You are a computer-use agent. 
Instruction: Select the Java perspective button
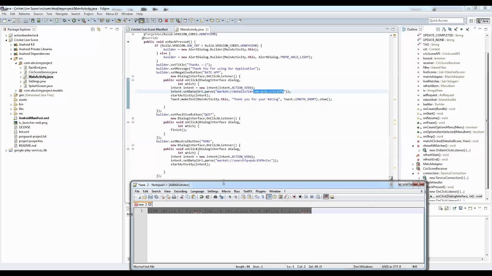483,21
